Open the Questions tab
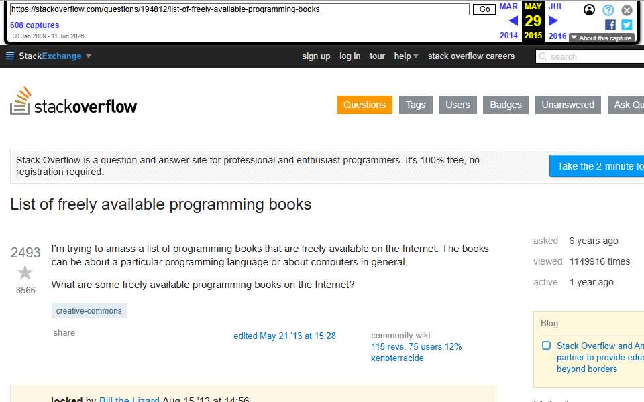Screen dimensions: 644x402 [x=364, y=105]
